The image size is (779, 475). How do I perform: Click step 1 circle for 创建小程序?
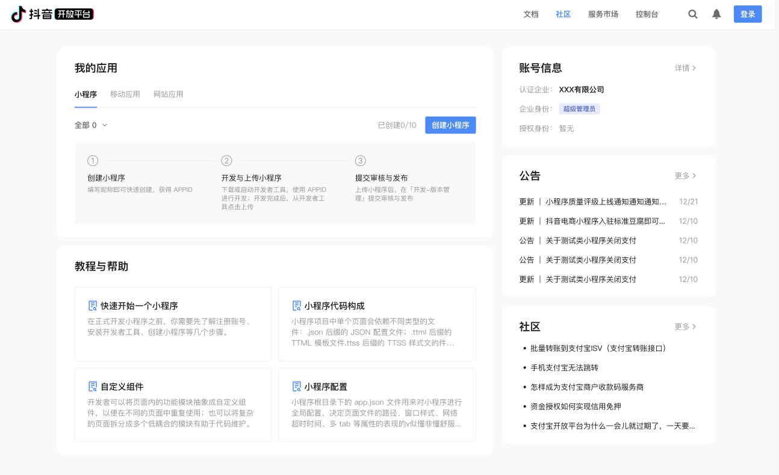point(93,161)
